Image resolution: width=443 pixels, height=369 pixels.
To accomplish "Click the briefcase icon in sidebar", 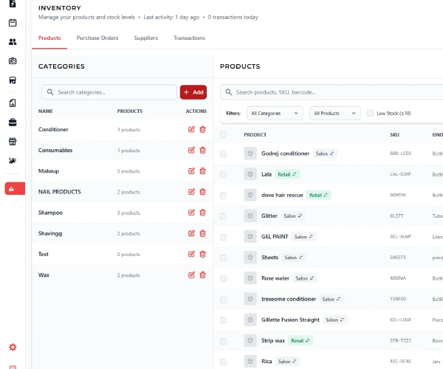I will pyautogui.click(x=13, y=122).
